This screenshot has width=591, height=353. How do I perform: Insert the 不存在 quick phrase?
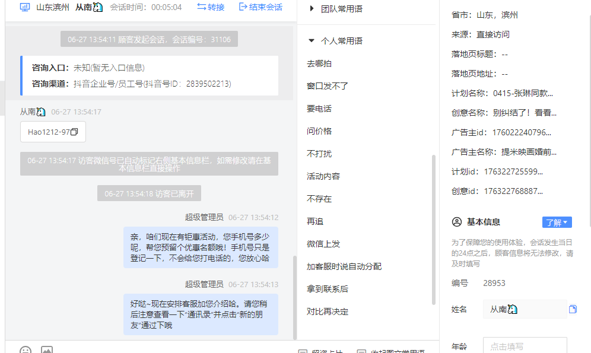pyautogui.click(x=319, y=199)
